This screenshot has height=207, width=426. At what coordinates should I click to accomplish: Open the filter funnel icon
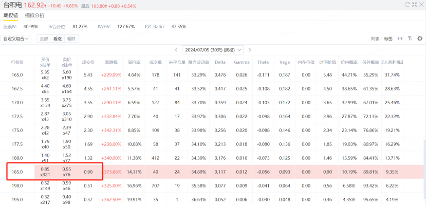[410, 39]
